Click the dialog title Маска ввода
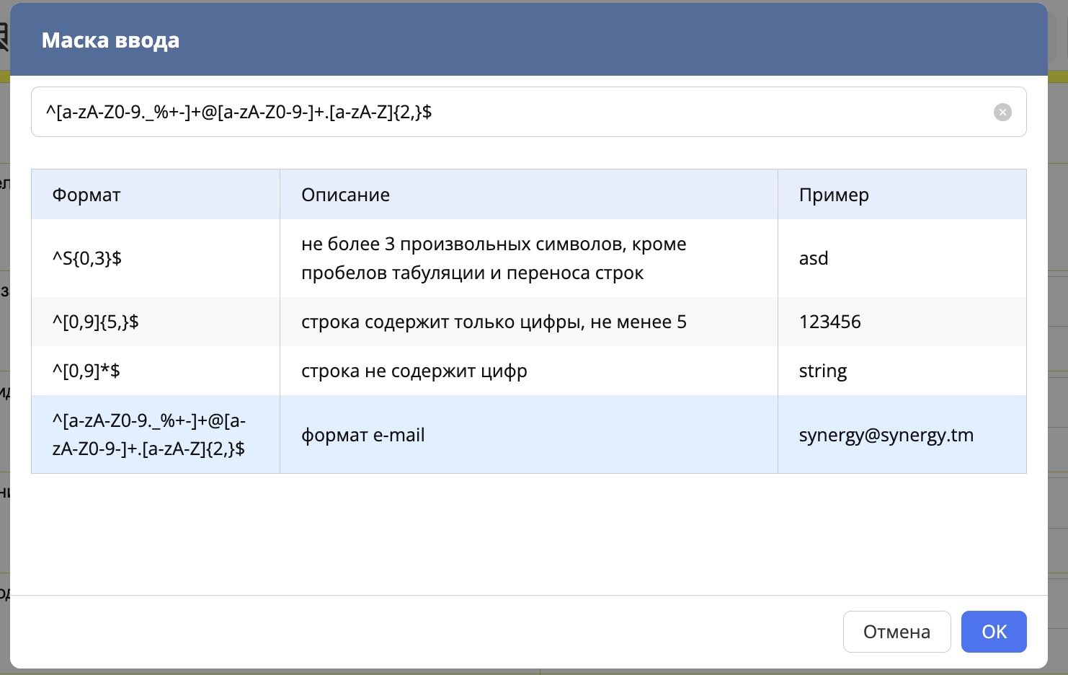Viewport: 1068px width, 675px height. pyautogui.click(x=110, y=40)
